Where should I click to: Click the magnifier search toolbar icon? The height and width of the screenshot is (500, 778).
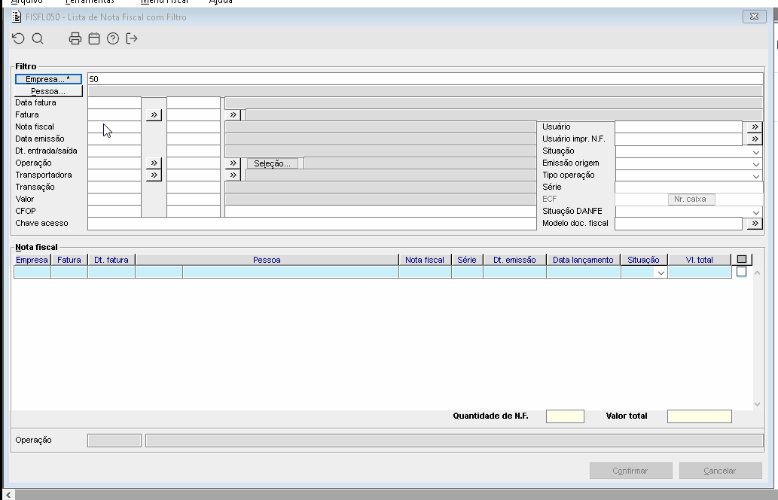tap(38, 38)
